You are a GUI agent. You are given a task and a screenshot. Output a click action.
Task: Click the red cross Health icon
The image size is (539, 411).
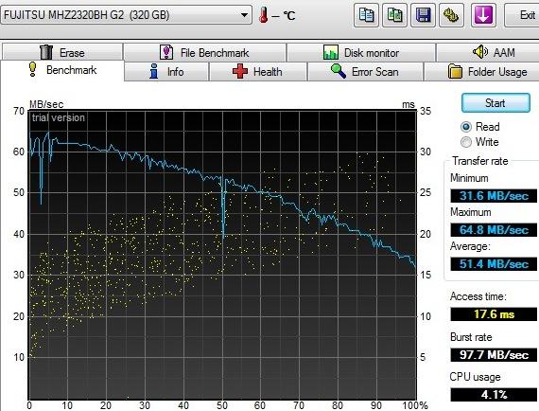pos(240,71)
